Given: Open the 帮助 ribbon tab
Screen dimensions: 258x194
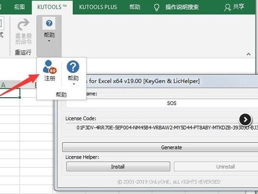Looking at the screenshot, I should [135, 7].
